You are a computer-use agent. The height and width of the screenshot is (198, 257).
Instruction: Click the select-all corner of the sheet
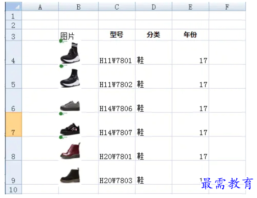coord(14,6)
